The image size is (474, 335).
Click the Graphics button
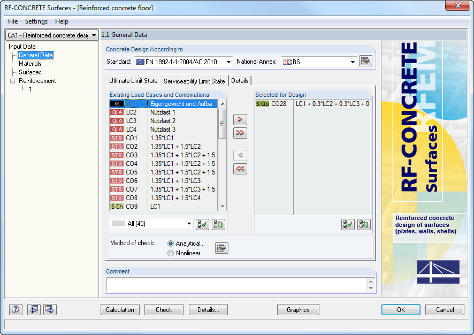(x=298, y=309)
